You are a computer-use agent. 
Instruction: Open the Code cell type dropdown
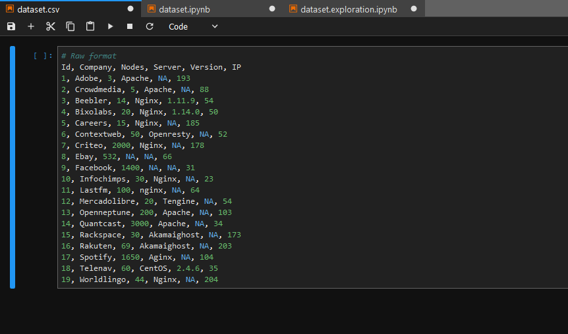(193, 26)
